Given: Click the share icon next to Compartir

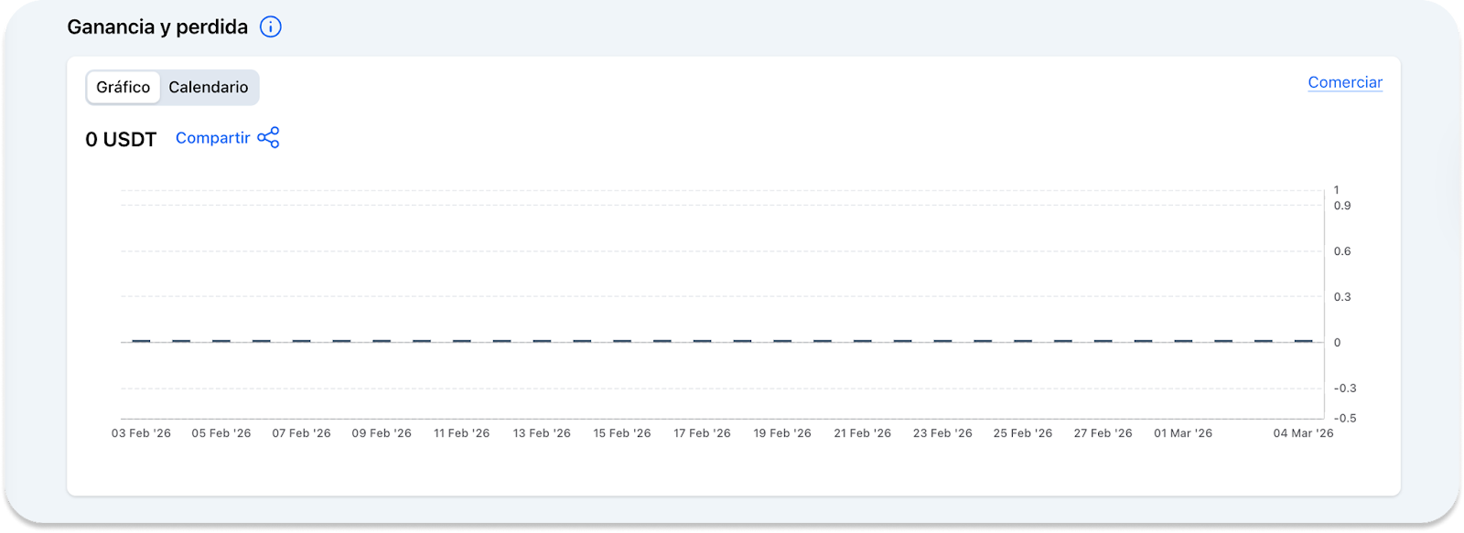Looking at the screenshot, I should tap(268, 138).
